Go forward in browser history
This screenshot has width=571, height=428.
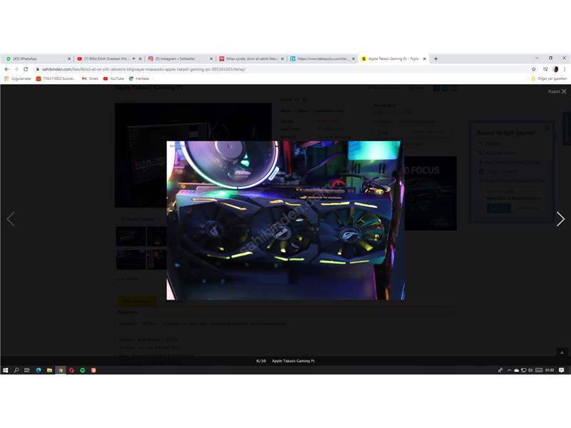point(16,69)
